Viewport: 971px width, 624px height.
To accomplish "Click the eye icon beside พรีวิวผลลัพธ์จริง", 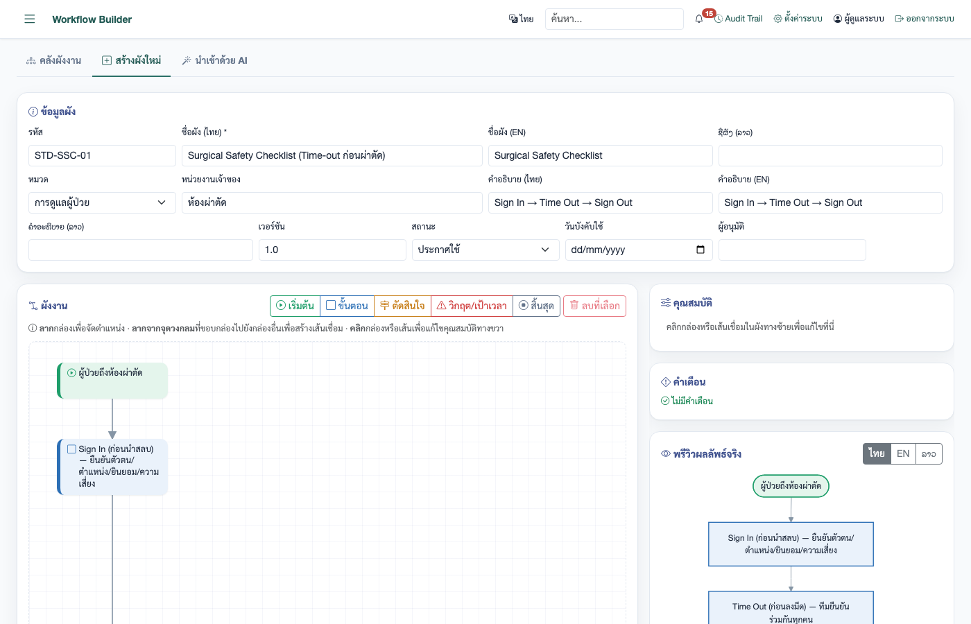I will point(666,453).
